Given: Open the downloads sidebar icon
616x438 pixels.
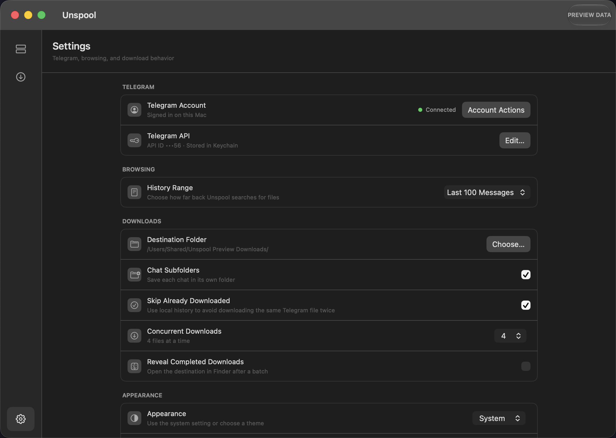Looking at the screenshot, I should tap(21, 77).
